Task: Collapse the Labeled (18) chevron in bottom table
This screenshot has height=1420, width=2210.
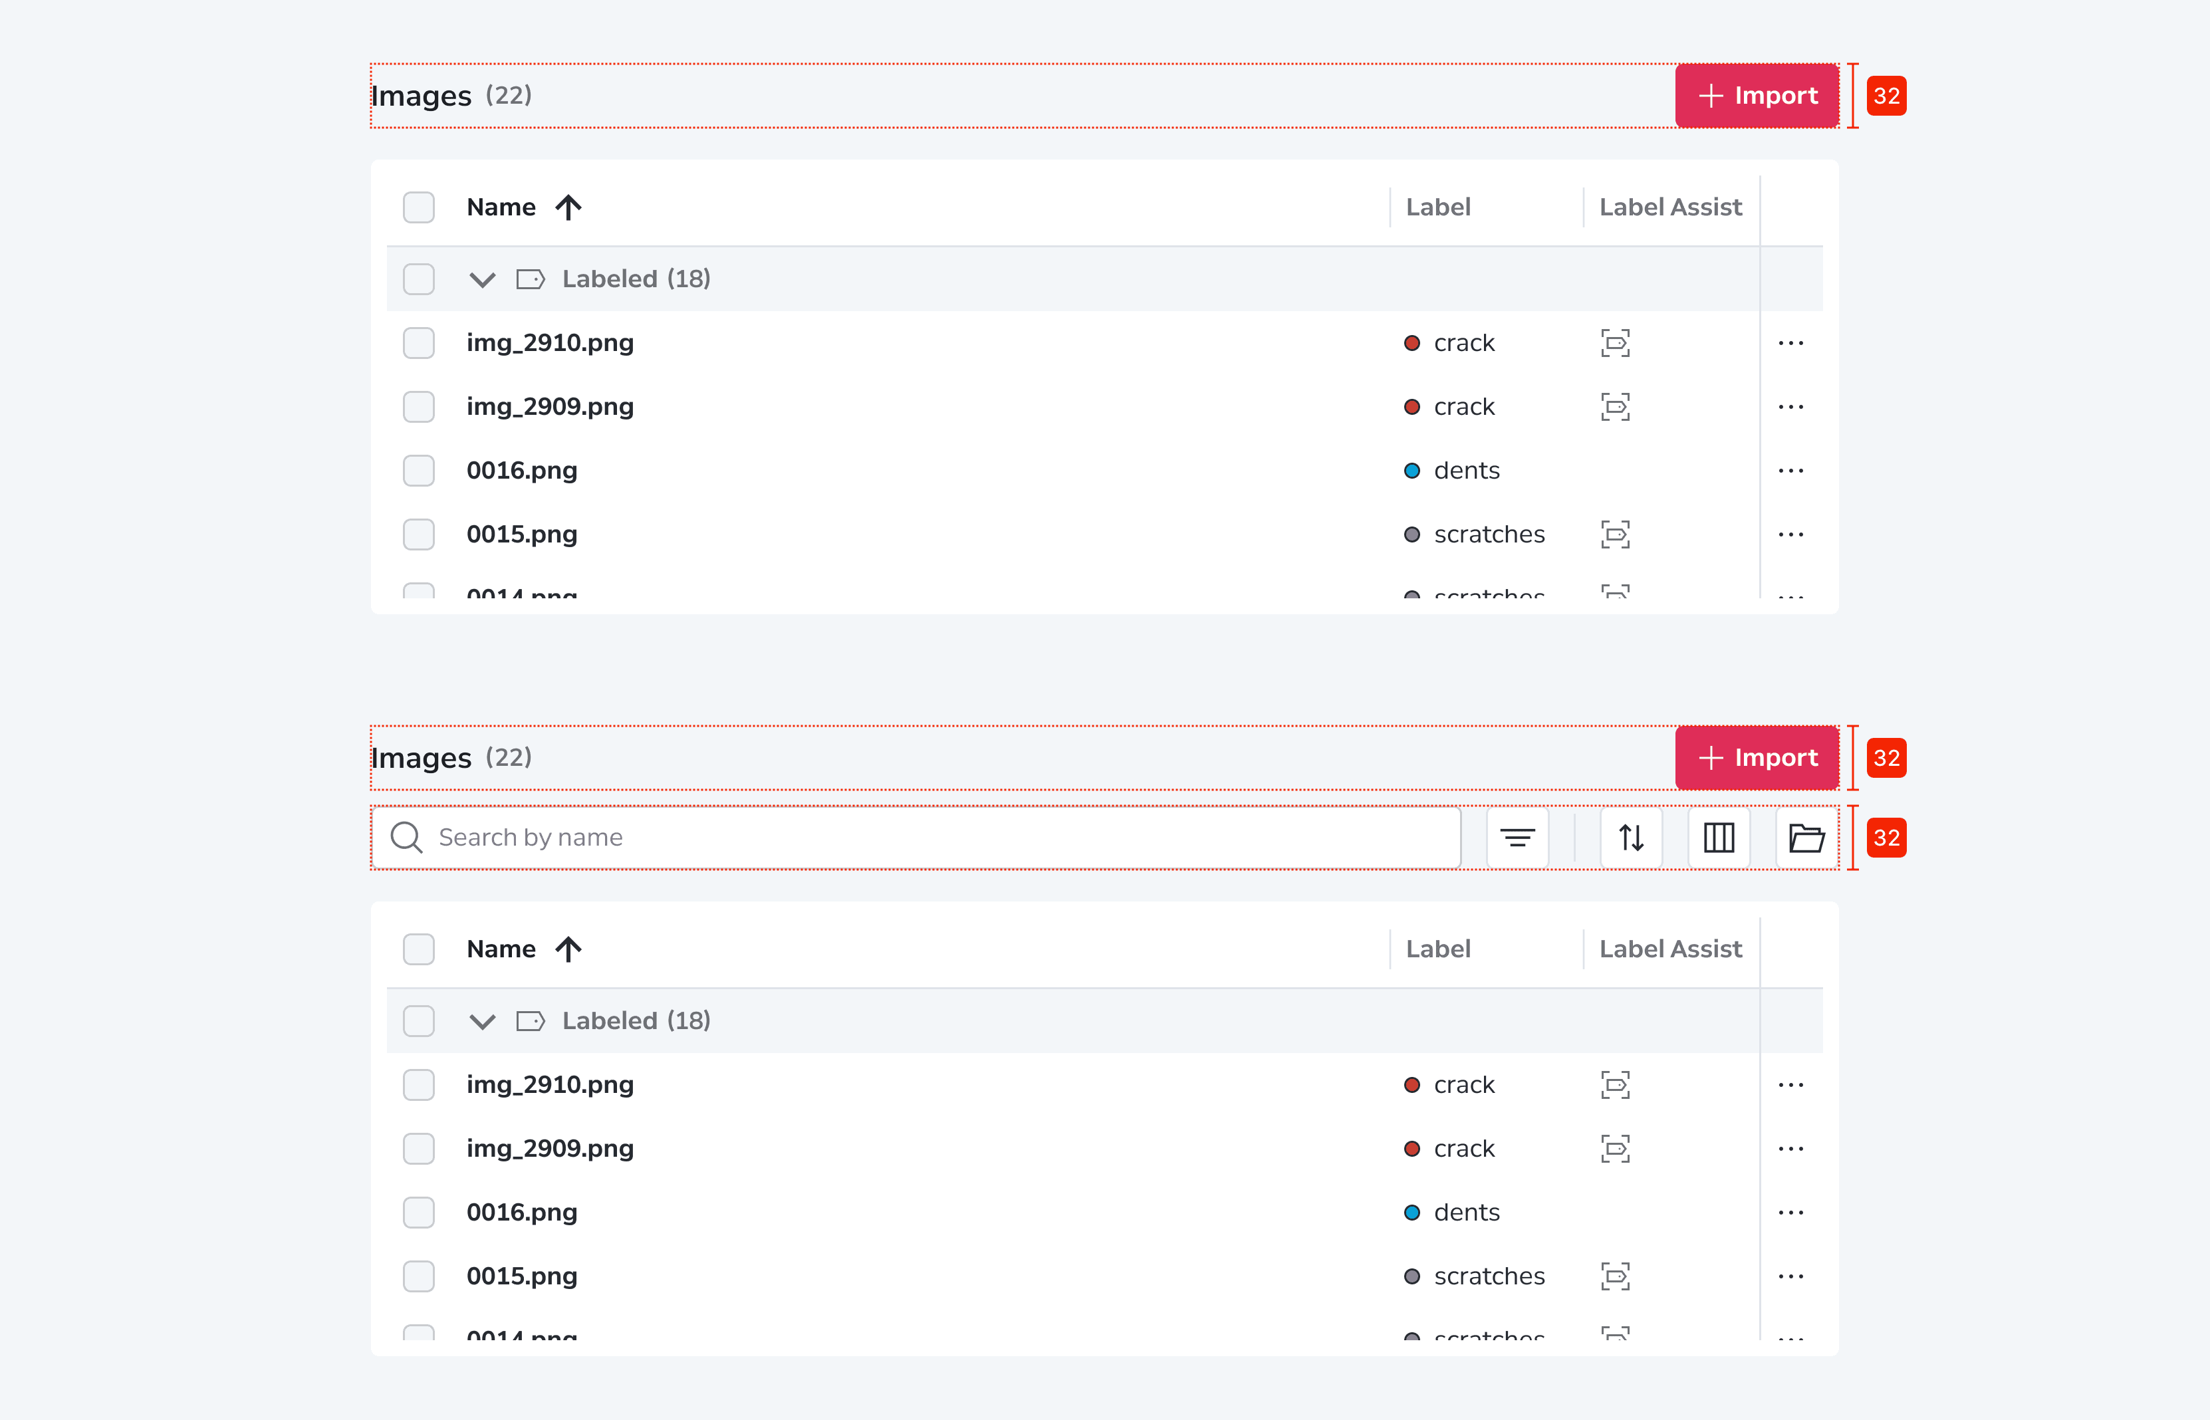Action: click(x=482, y=1020)
